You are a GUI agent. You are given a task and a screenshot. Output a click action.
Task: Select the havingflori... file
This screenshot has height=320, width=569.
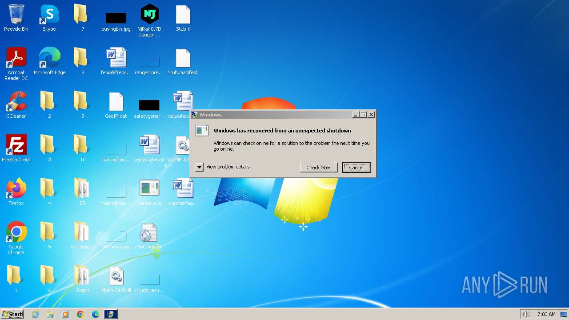click(116, 153)
